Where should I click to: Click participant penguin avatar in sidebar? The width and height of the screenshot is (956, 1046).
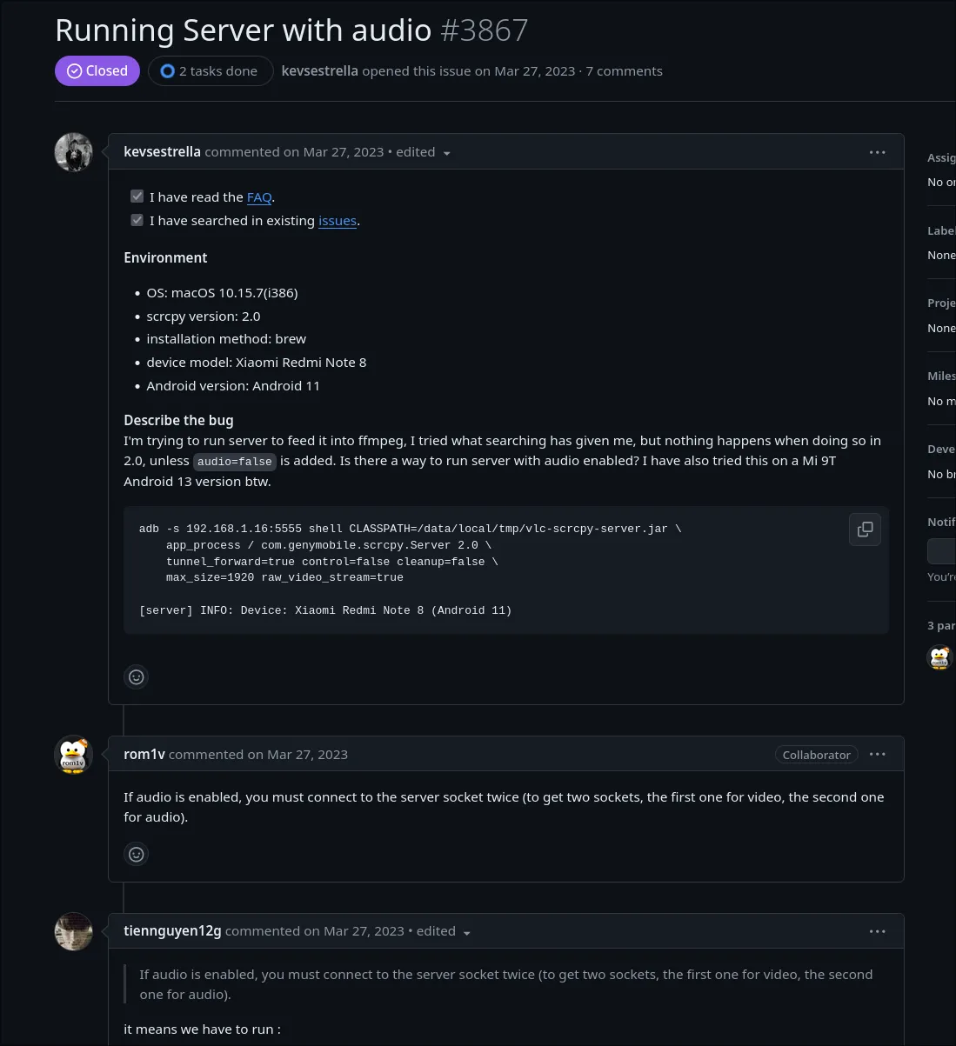click(939, 657)
